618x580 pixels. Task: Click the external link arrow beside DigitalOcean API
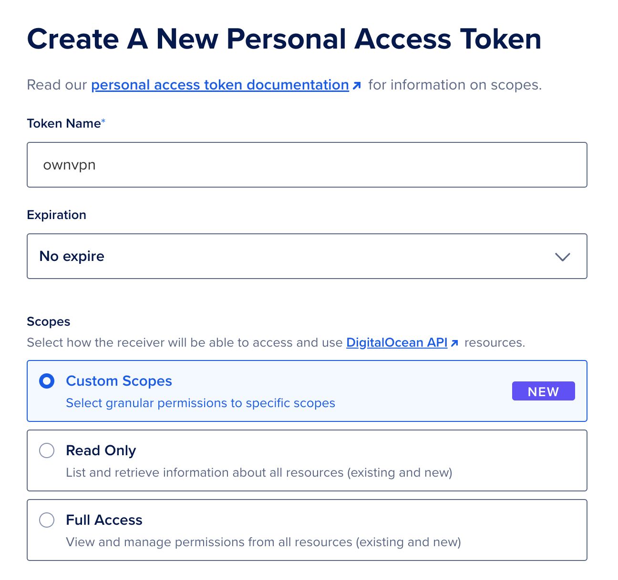point(455,342)
